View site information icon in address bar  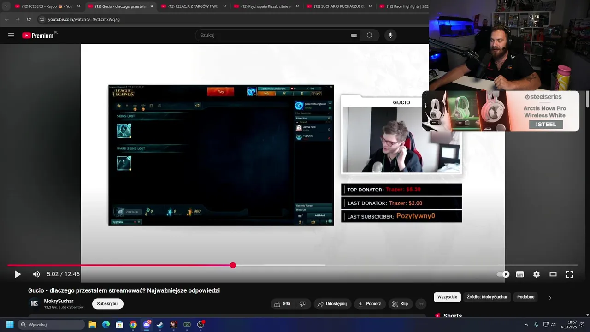41,19
